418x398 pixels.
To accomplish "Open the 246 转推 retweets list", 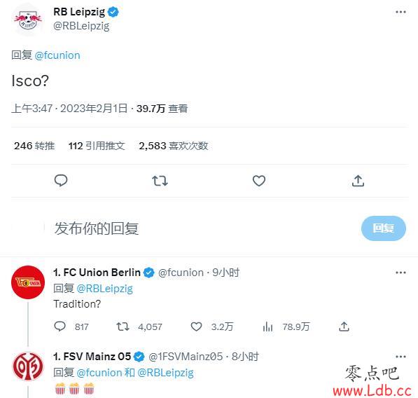I will (x=34, y=146).
